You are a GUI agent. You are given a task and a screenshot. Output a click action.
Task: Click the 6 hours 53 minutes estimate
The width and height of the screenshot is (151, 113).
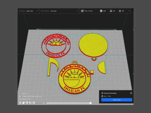[x=110, y=93]
